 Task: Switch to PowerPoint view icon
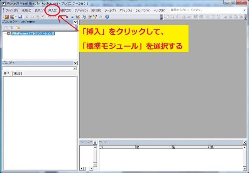[x=7, y=17]
